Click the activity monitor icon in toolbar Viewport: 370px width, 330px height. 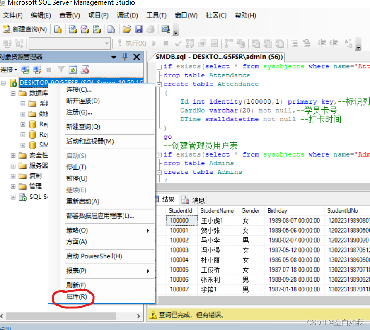165,29
